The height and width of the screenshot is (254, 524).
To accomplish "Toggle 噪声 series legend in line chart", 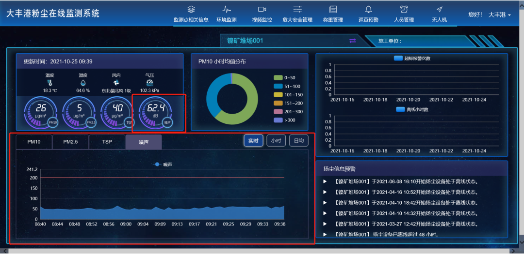I will (158, 164).
